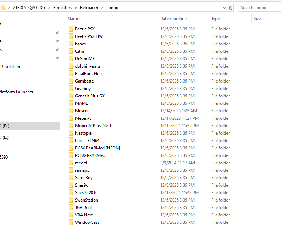The image size is (281, 227).
Task: Expand the Retroarch breadcrumb chevron
Action: click(101, 8)
